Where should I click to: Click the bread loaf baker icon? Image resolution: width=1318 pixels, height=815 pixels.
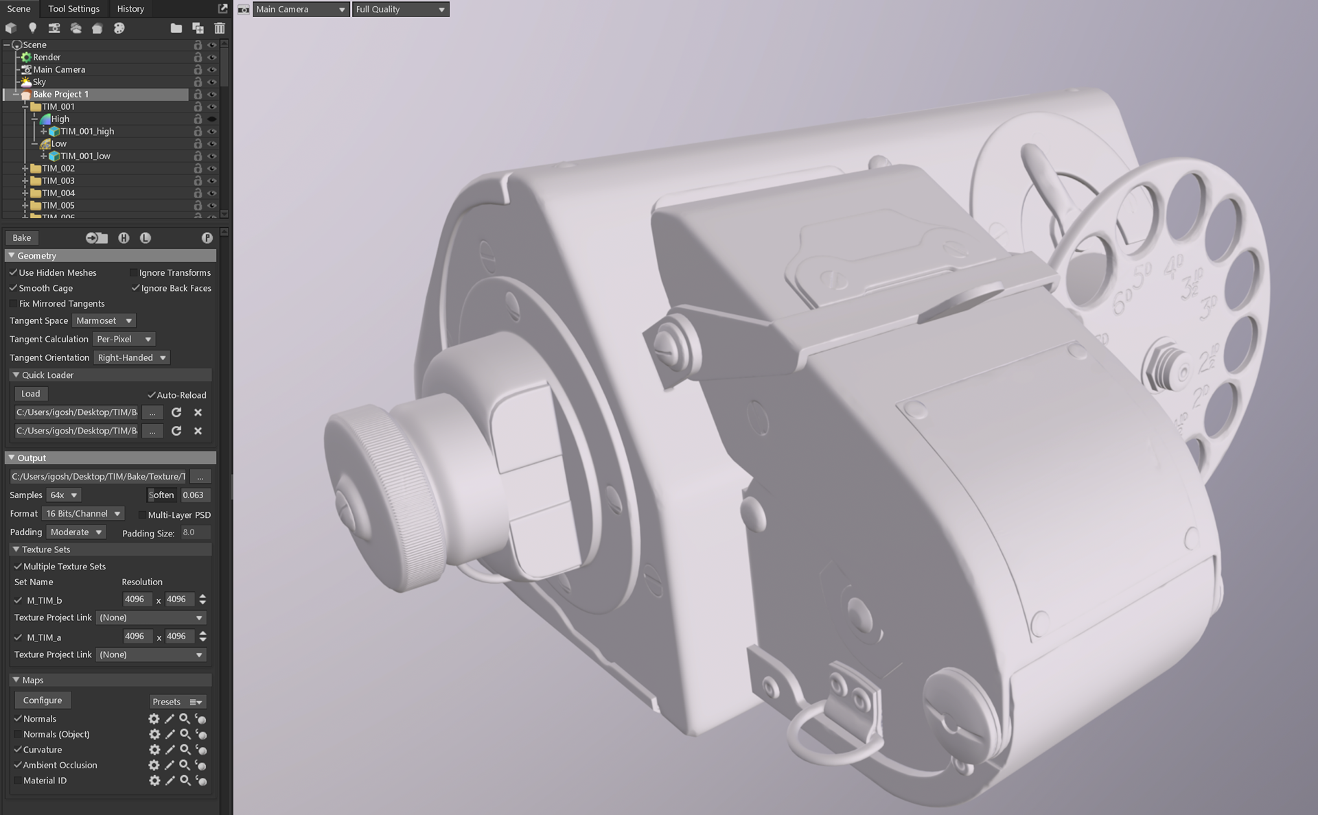click(97, 28)
